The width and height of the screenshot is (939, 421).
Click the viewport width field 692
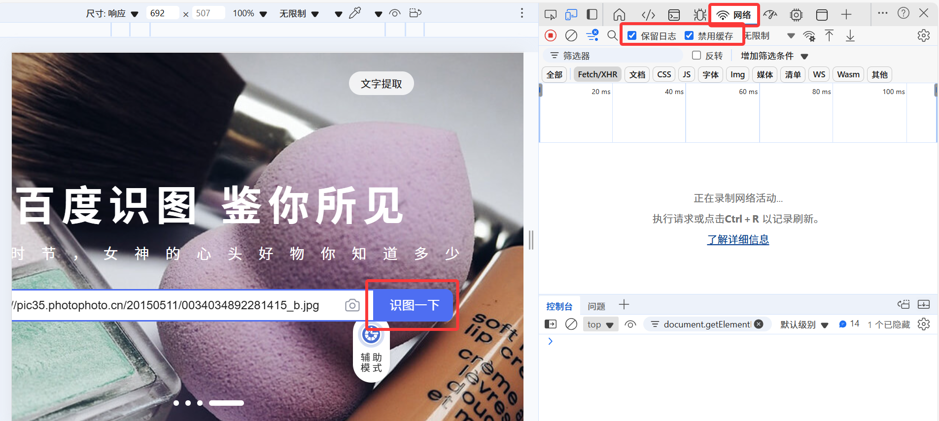[x=163, y=13]
